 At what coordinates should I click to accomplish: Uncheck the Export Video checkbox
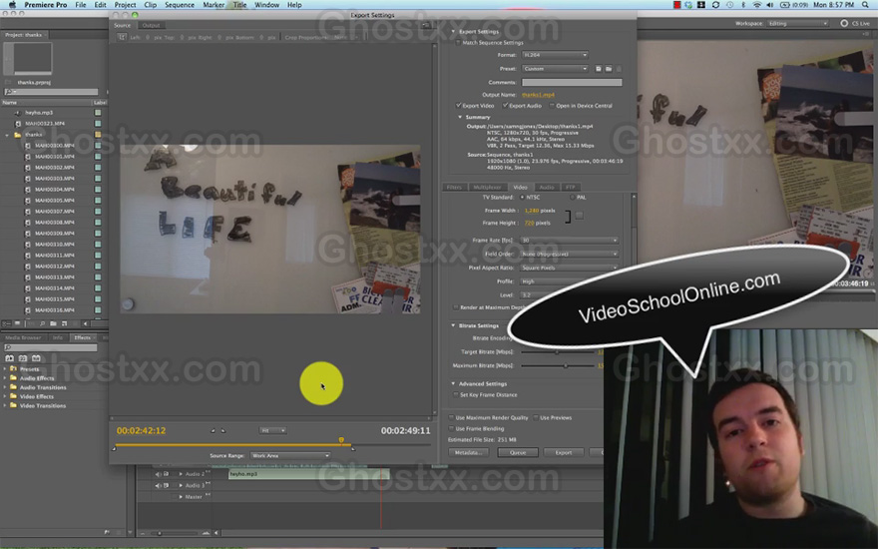(x=459, y=106)
